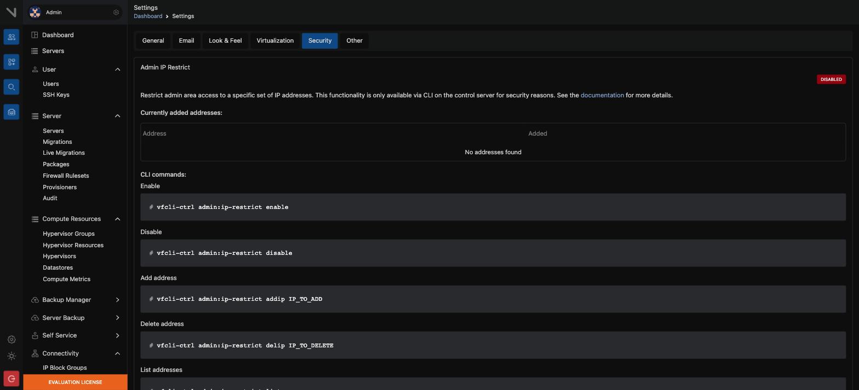Open Hypervisors in sidebar
Screen dimensions: 859x390
[x=59, y=256]
